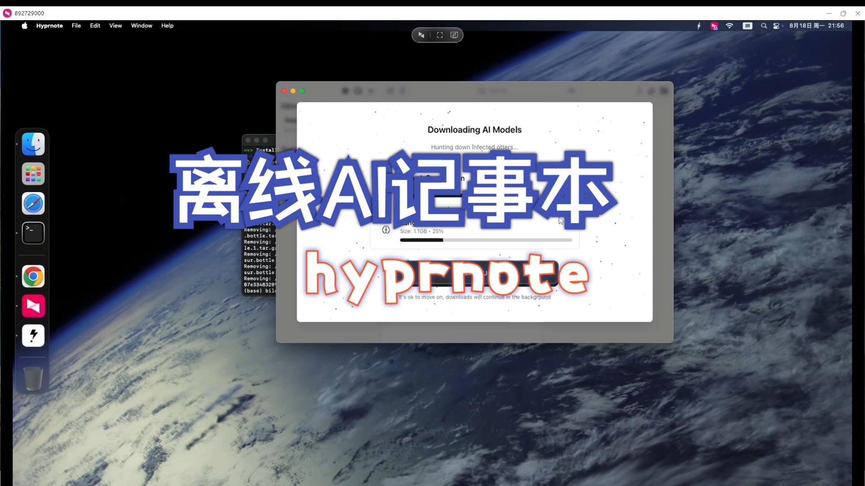Close the Hyprnote window with the red button
This screenshot has width=865, height=486.
point(284,91)
